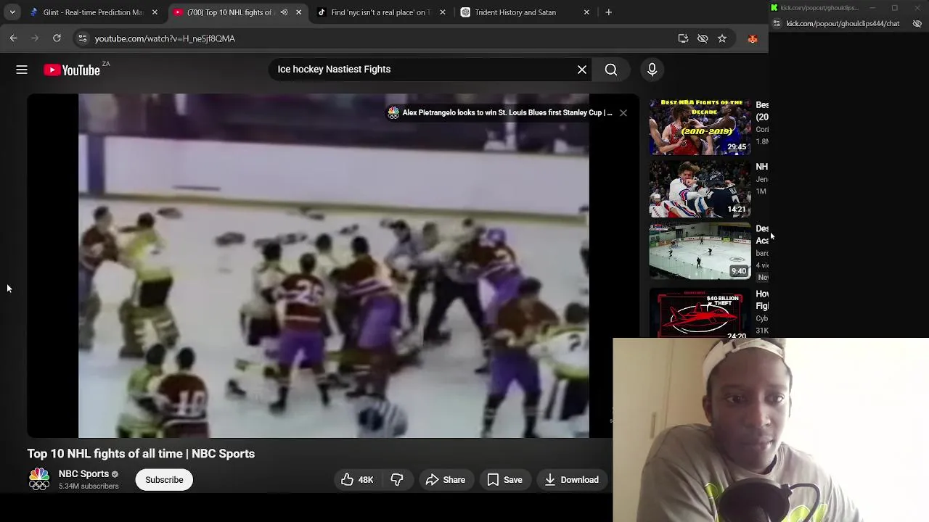Reload the YouTube page
Viewport: 929px width, 522px height.
[x=57, y=38]
